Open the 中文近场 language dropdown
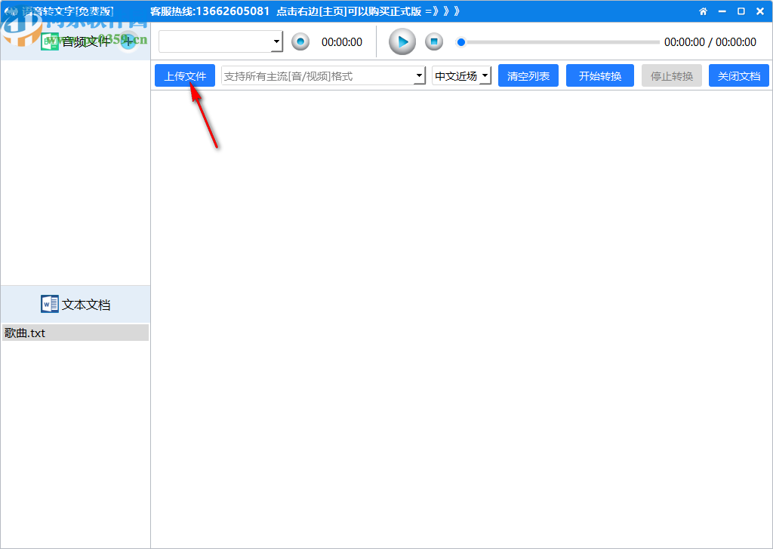This screenshot has height=549, width=773. 461,76
